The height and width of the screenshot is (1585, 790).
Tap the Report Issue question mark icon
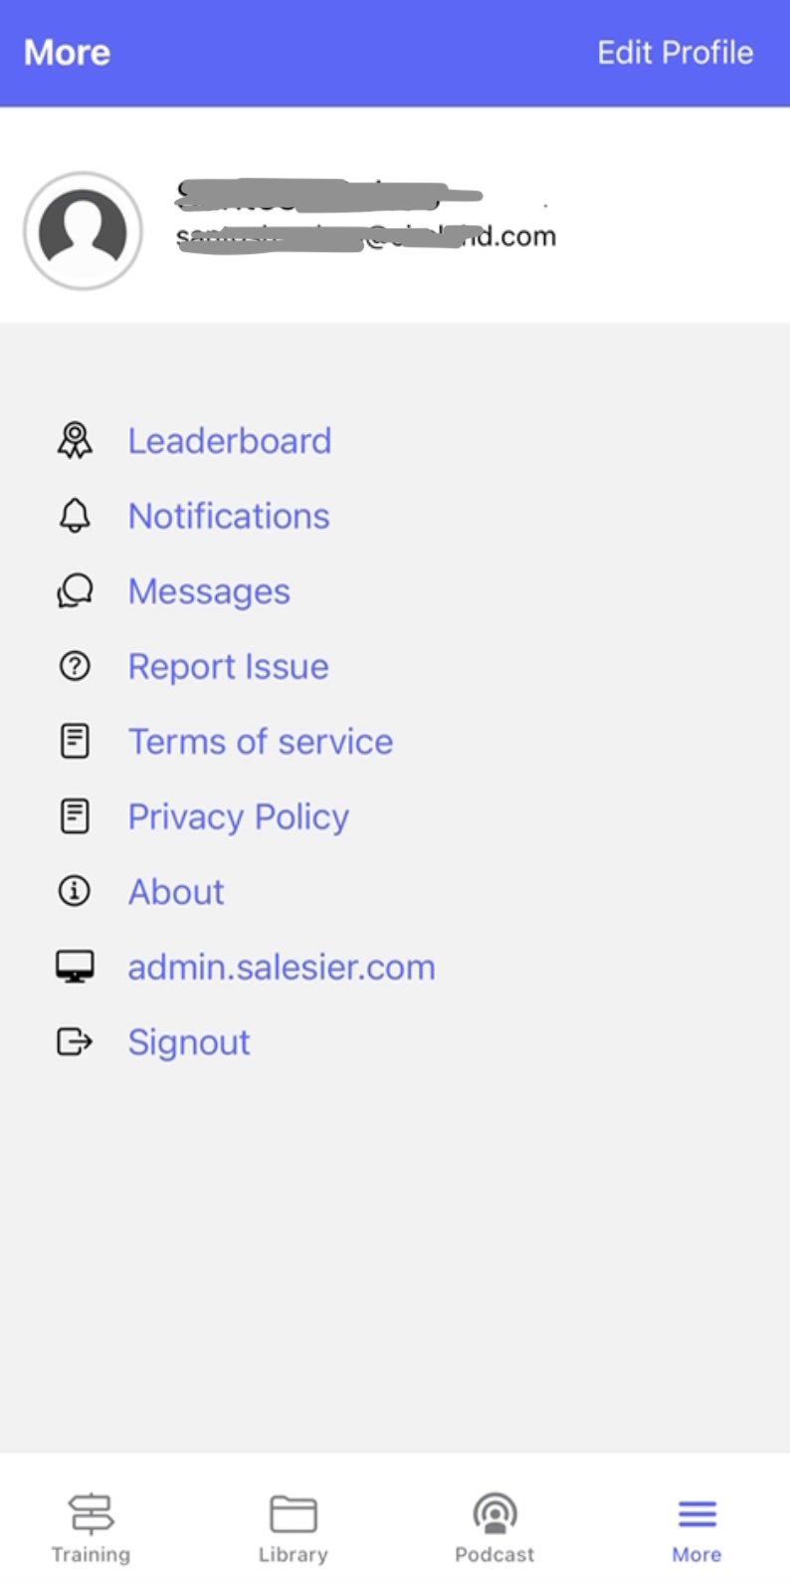coord(75,666)
